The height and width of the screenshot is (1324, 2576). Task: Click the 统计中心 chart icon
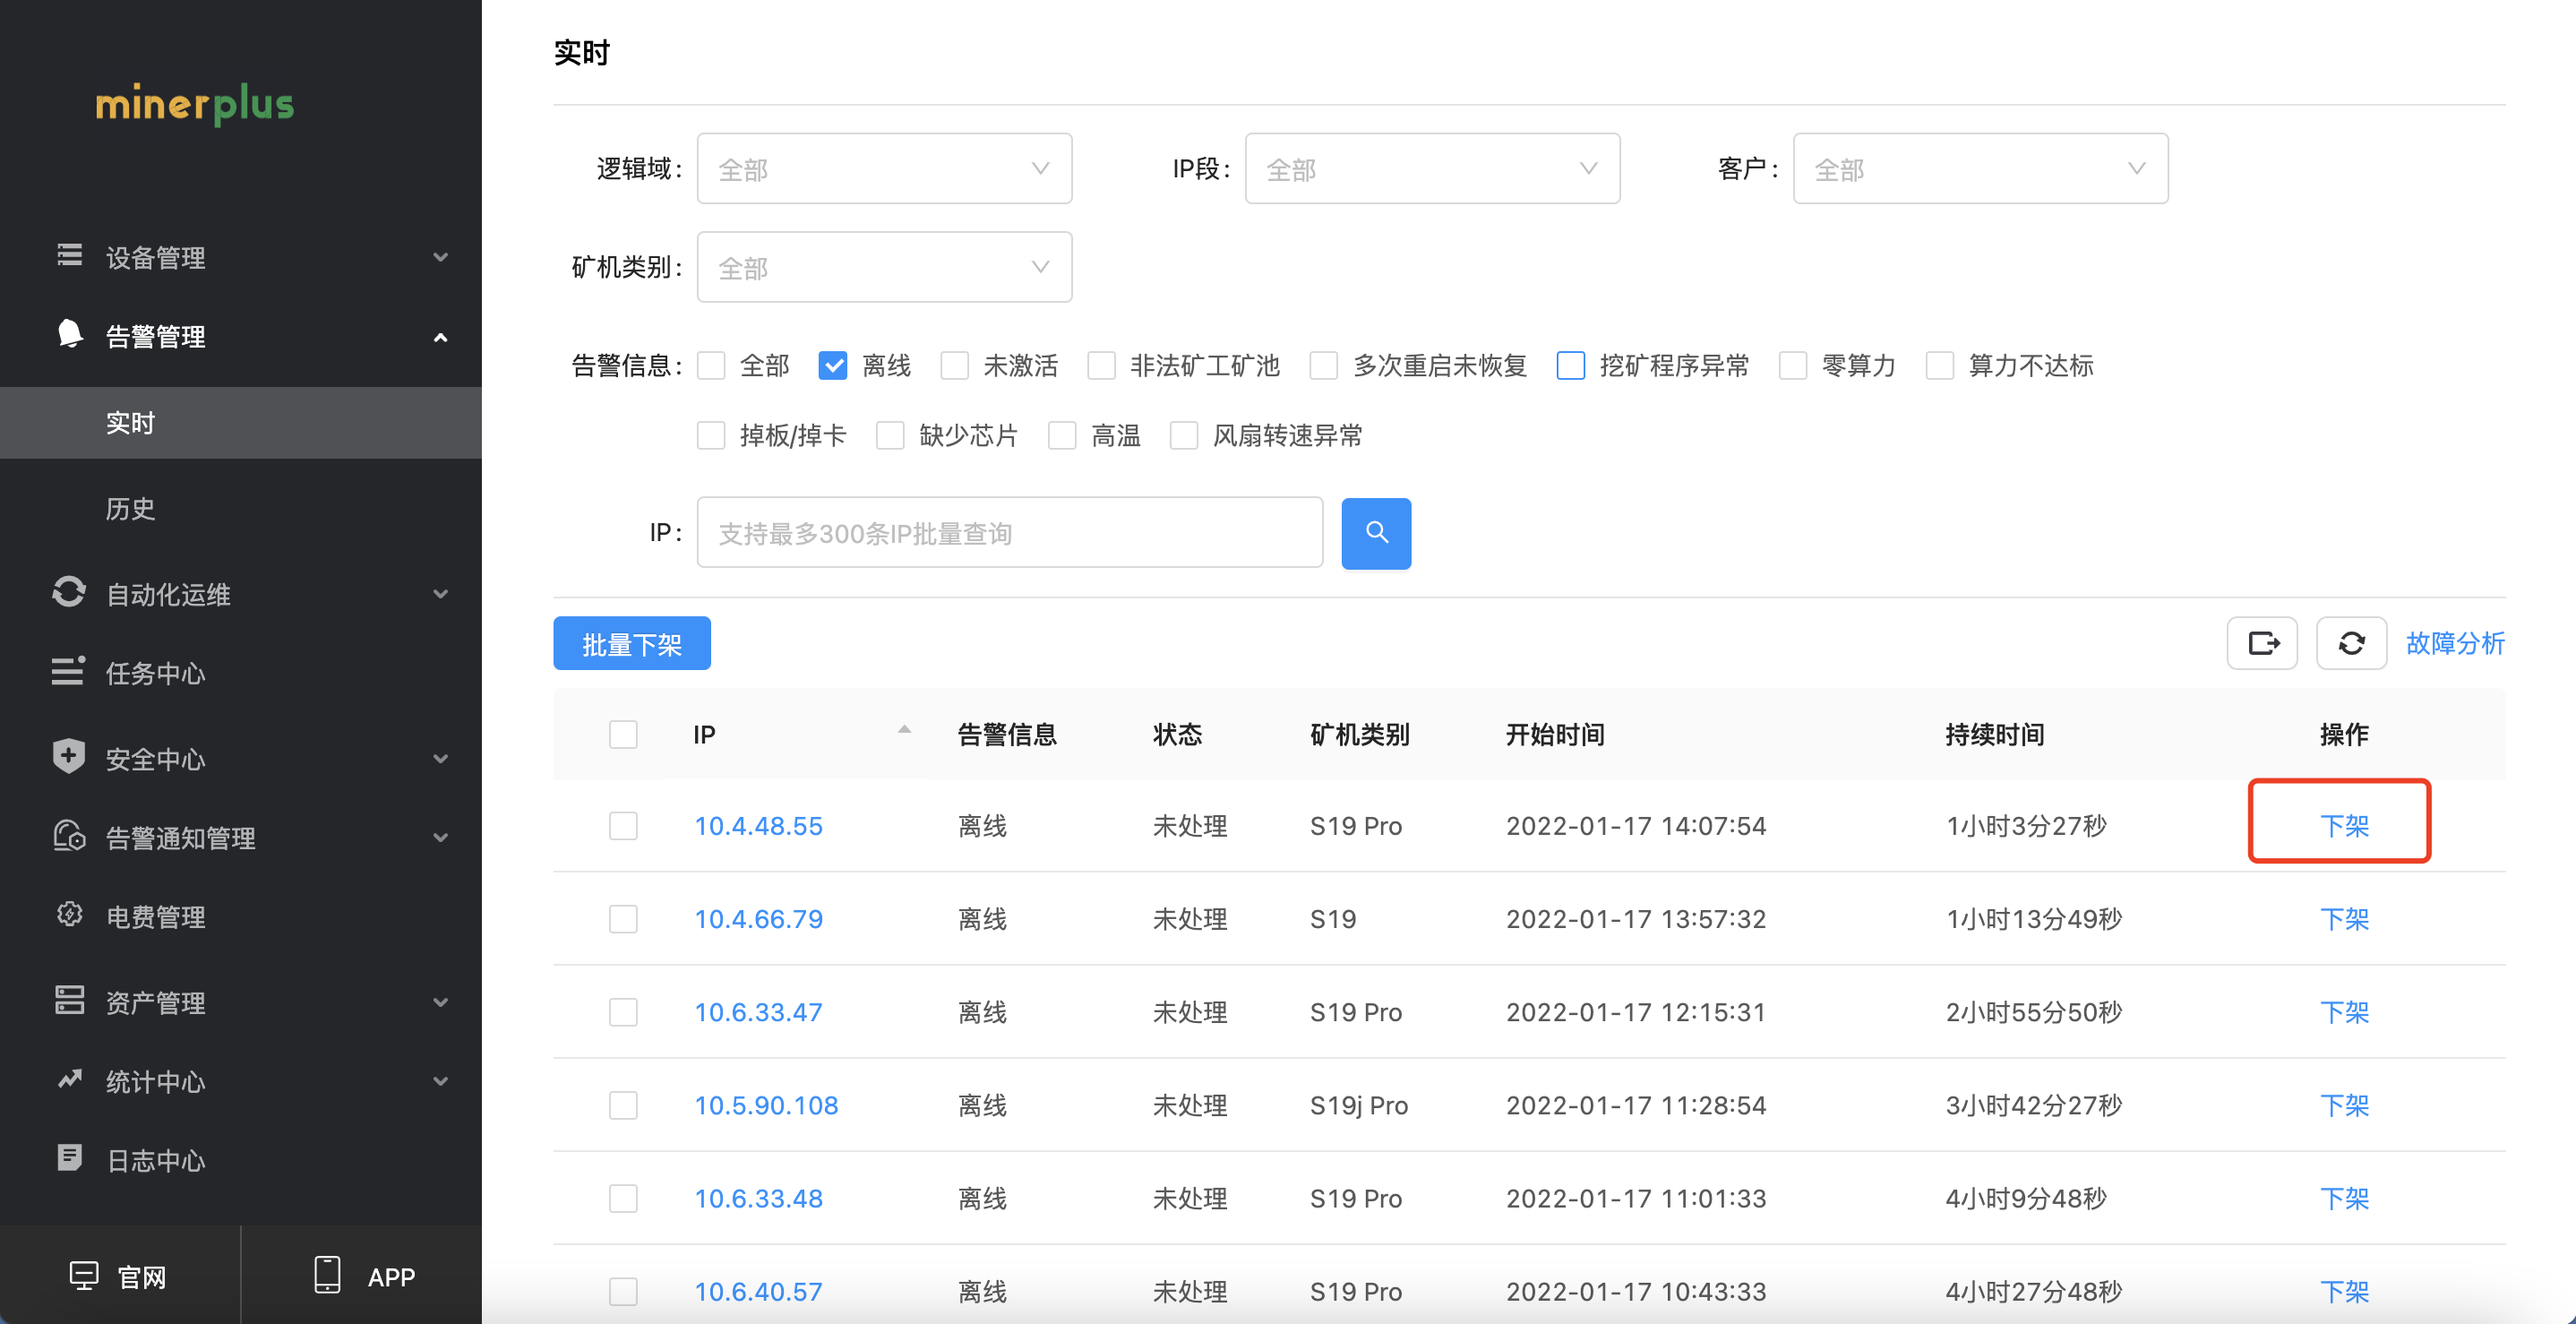(x=69, y=1079)
